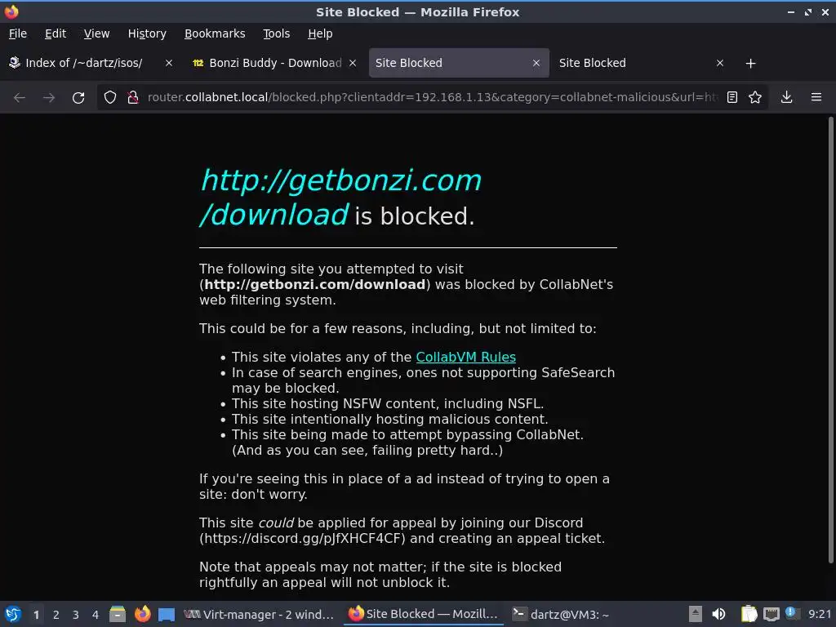Switch to dartz@VM3 terminal window

point(561,614)
